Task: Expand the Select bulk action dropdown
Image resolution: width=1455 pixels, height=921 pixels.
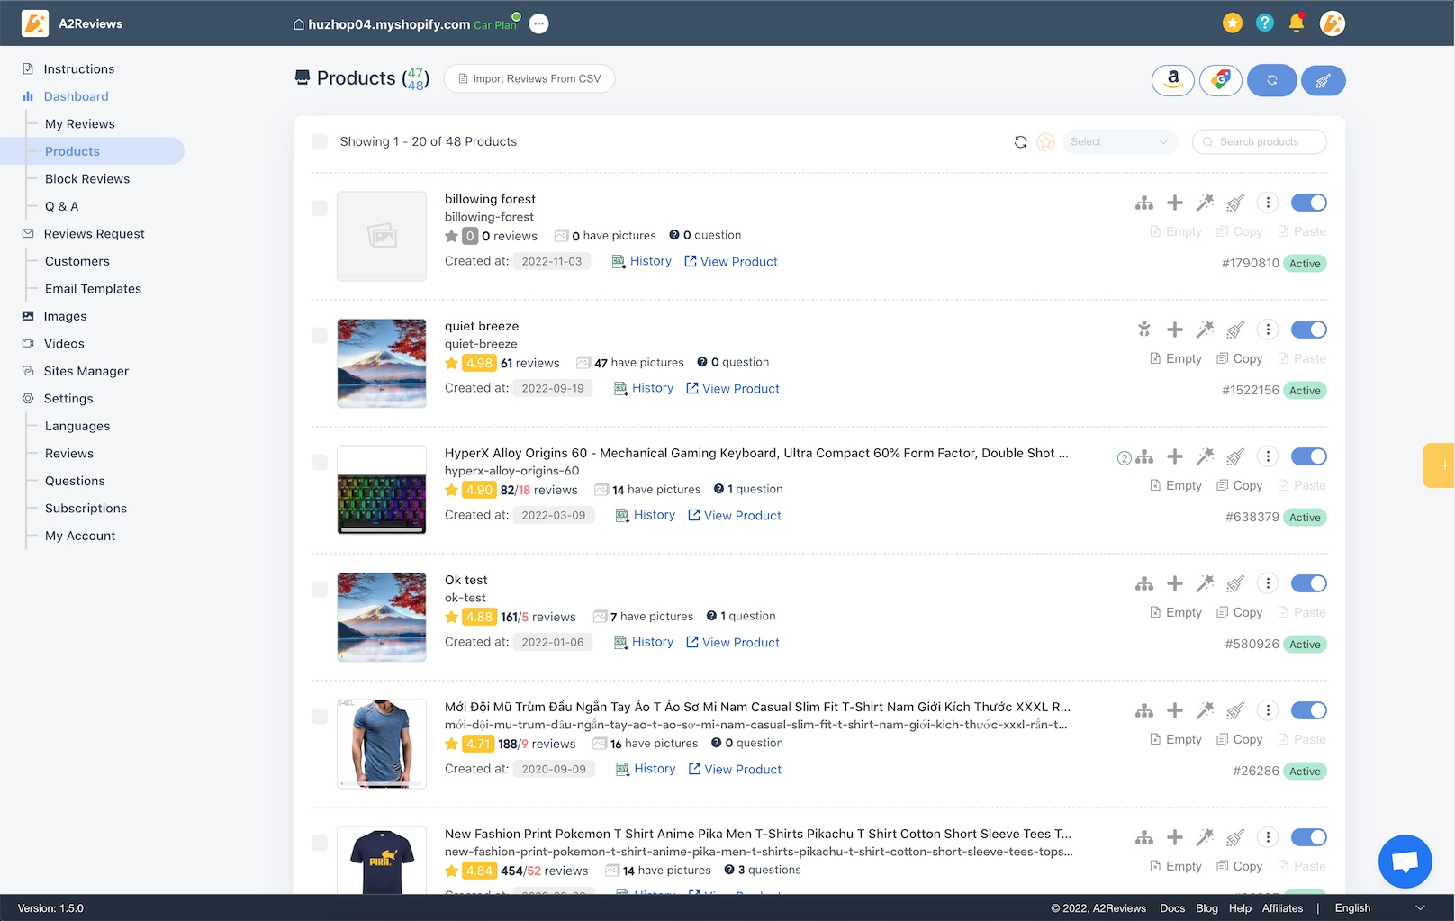Action: [1119, 142]
